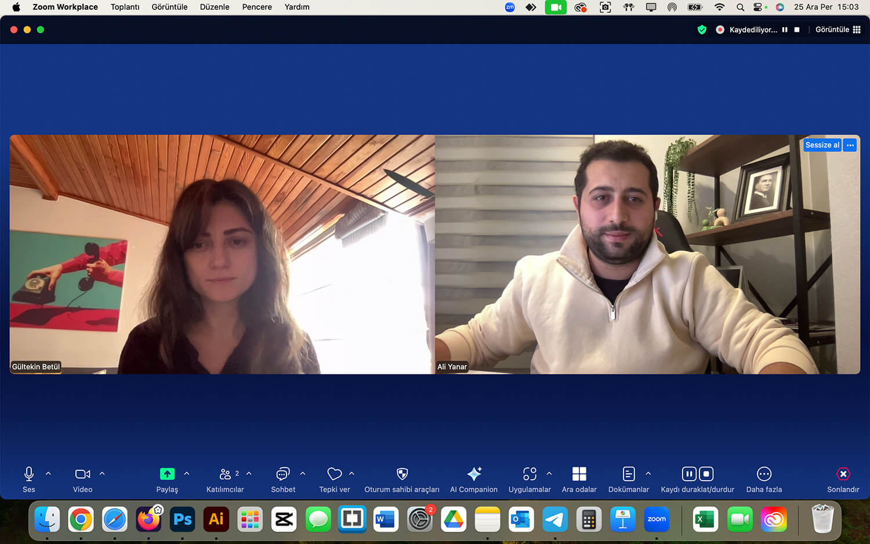Click Sessize al on Ali Yanar's video
Screen dimensions: 870x544
pos(822,145)
